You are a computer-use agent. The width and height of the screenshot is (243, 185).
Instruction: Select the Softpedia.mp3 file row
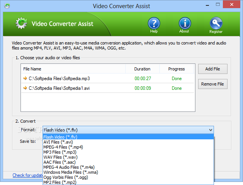108,78
